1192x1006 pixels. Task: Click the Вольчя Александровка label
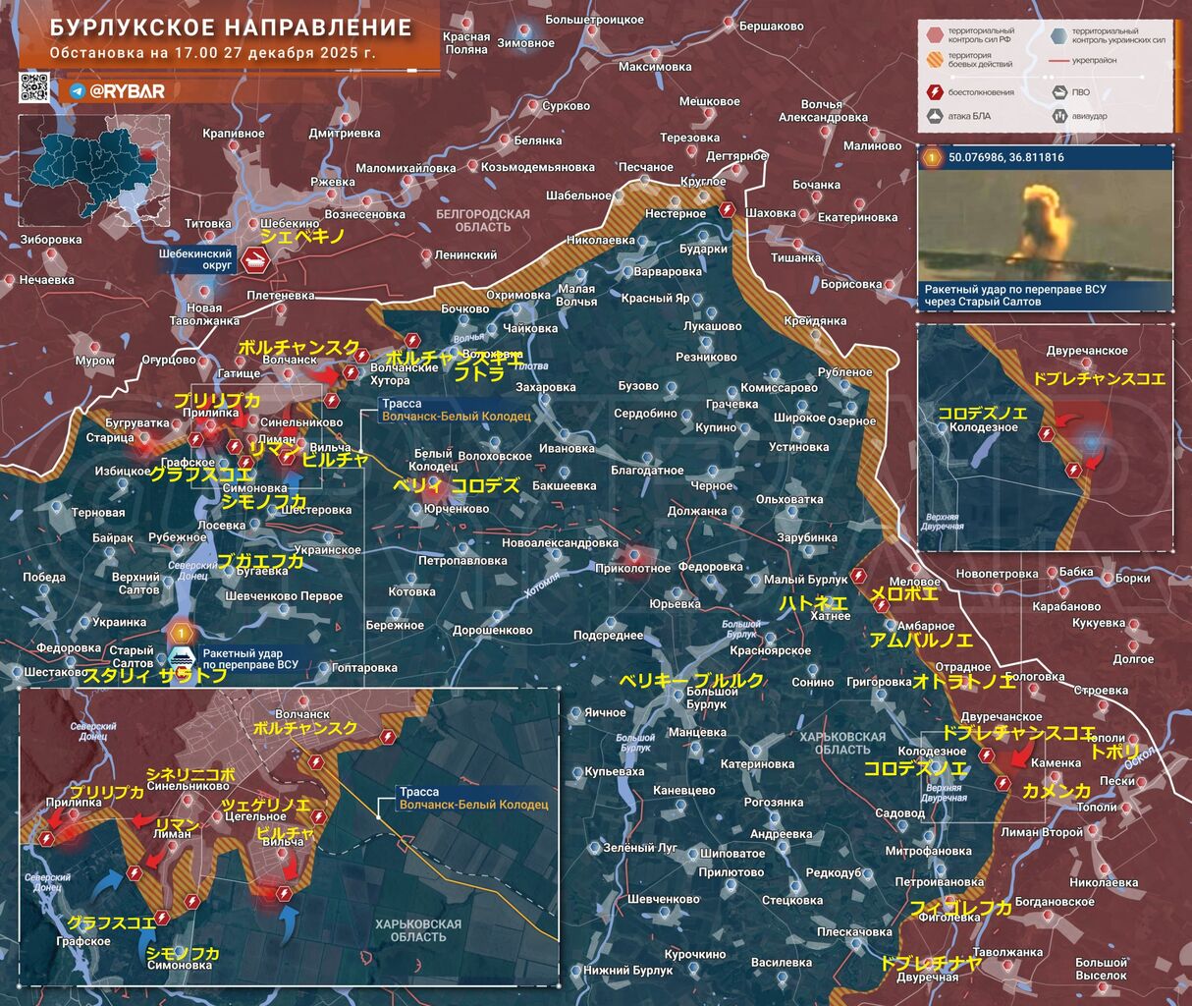pos(823,111)
